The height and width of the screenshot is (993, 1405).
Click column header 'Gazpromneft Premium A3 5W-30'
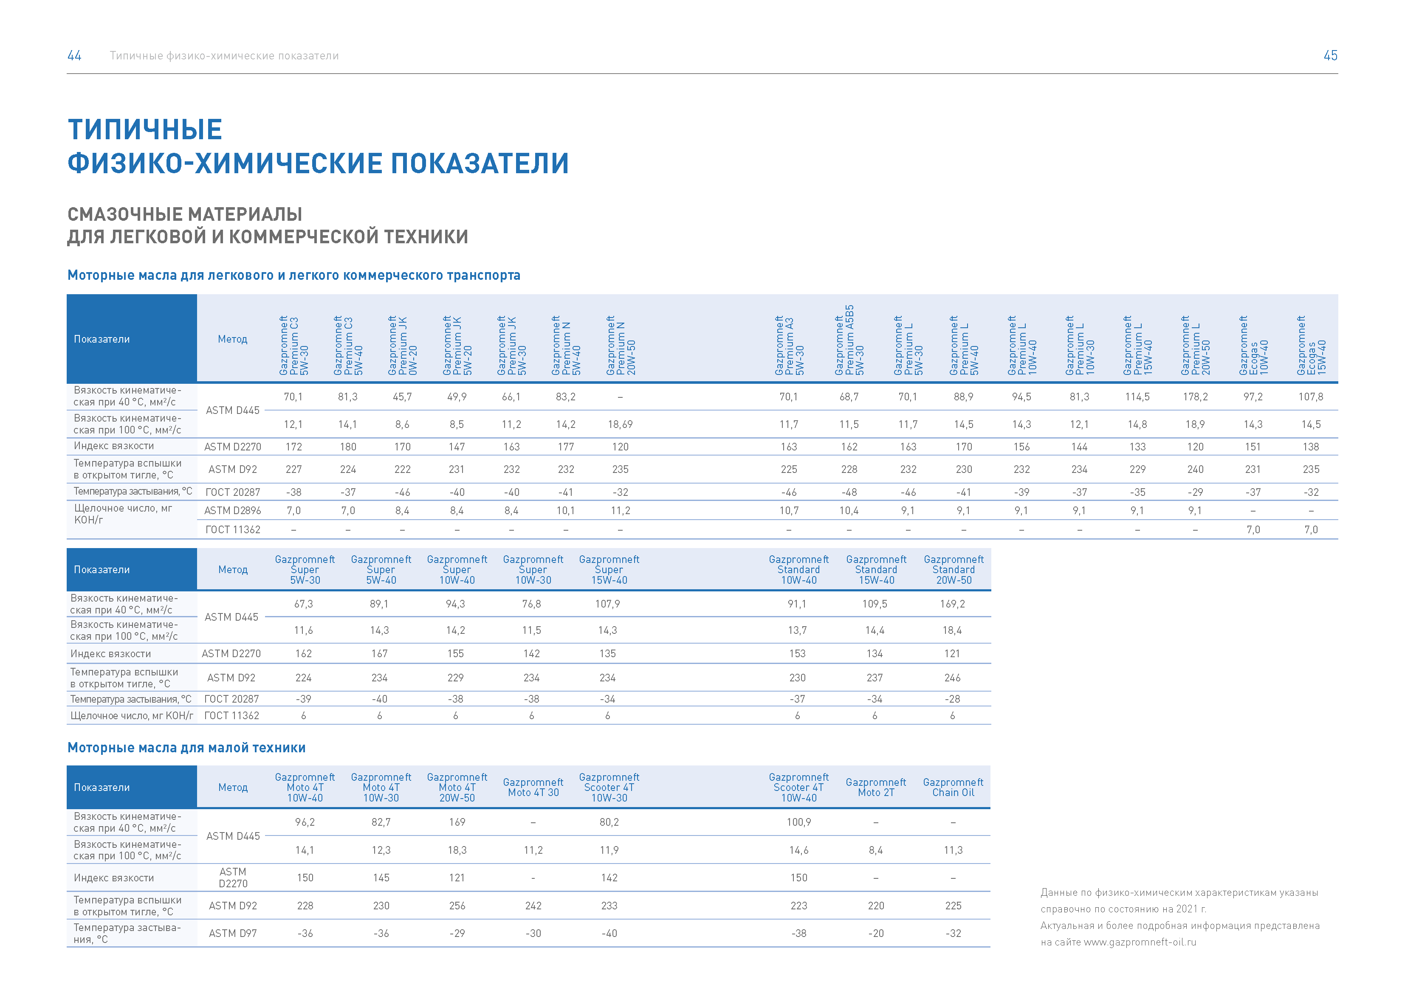tap(789, 345)
